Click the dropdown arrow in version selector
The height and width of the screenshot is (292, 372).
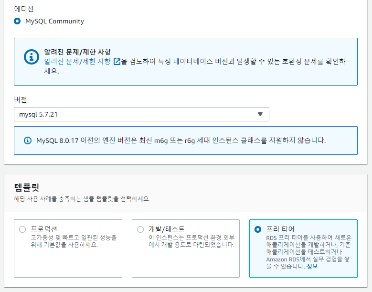[x=260, y=114]
